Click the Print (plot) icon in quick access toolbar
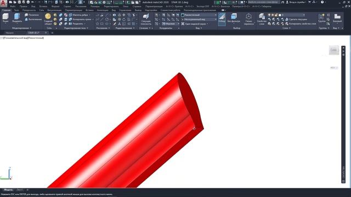The image size is (351, 197). [x=28, y=2]
